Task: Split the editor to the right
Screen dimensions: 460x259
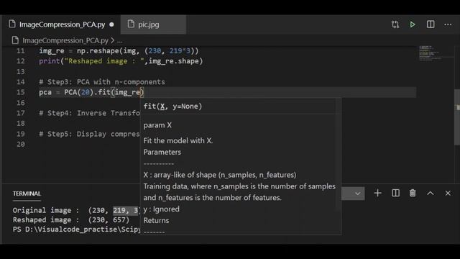Action: tap(431, 24)
